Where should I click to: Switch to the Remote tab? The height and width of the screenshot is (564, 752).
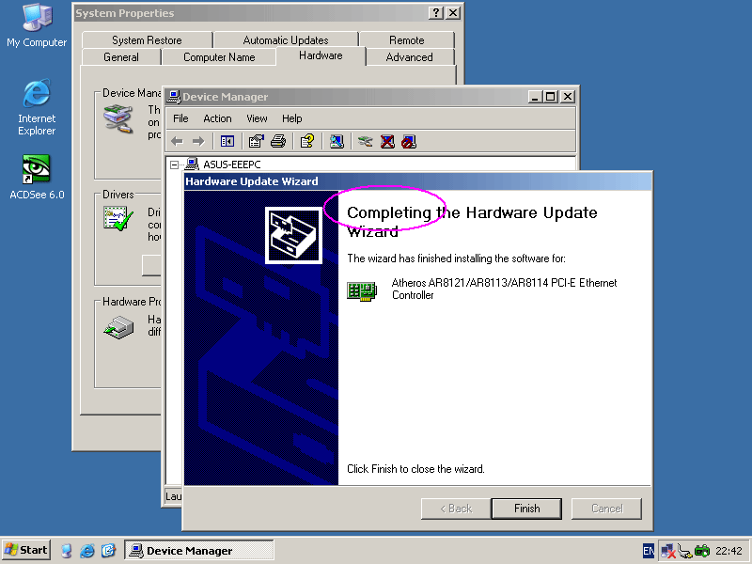tap(407, 40)
